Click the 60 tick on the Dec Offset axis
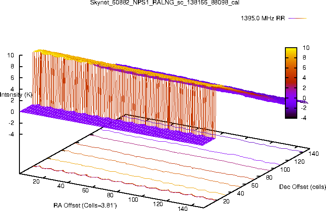326x211 pixels. (x=255, y=185)
